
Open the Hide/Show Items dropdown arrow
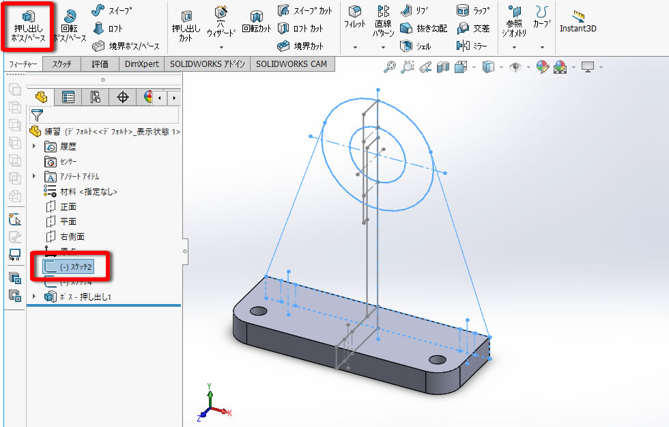528,68
